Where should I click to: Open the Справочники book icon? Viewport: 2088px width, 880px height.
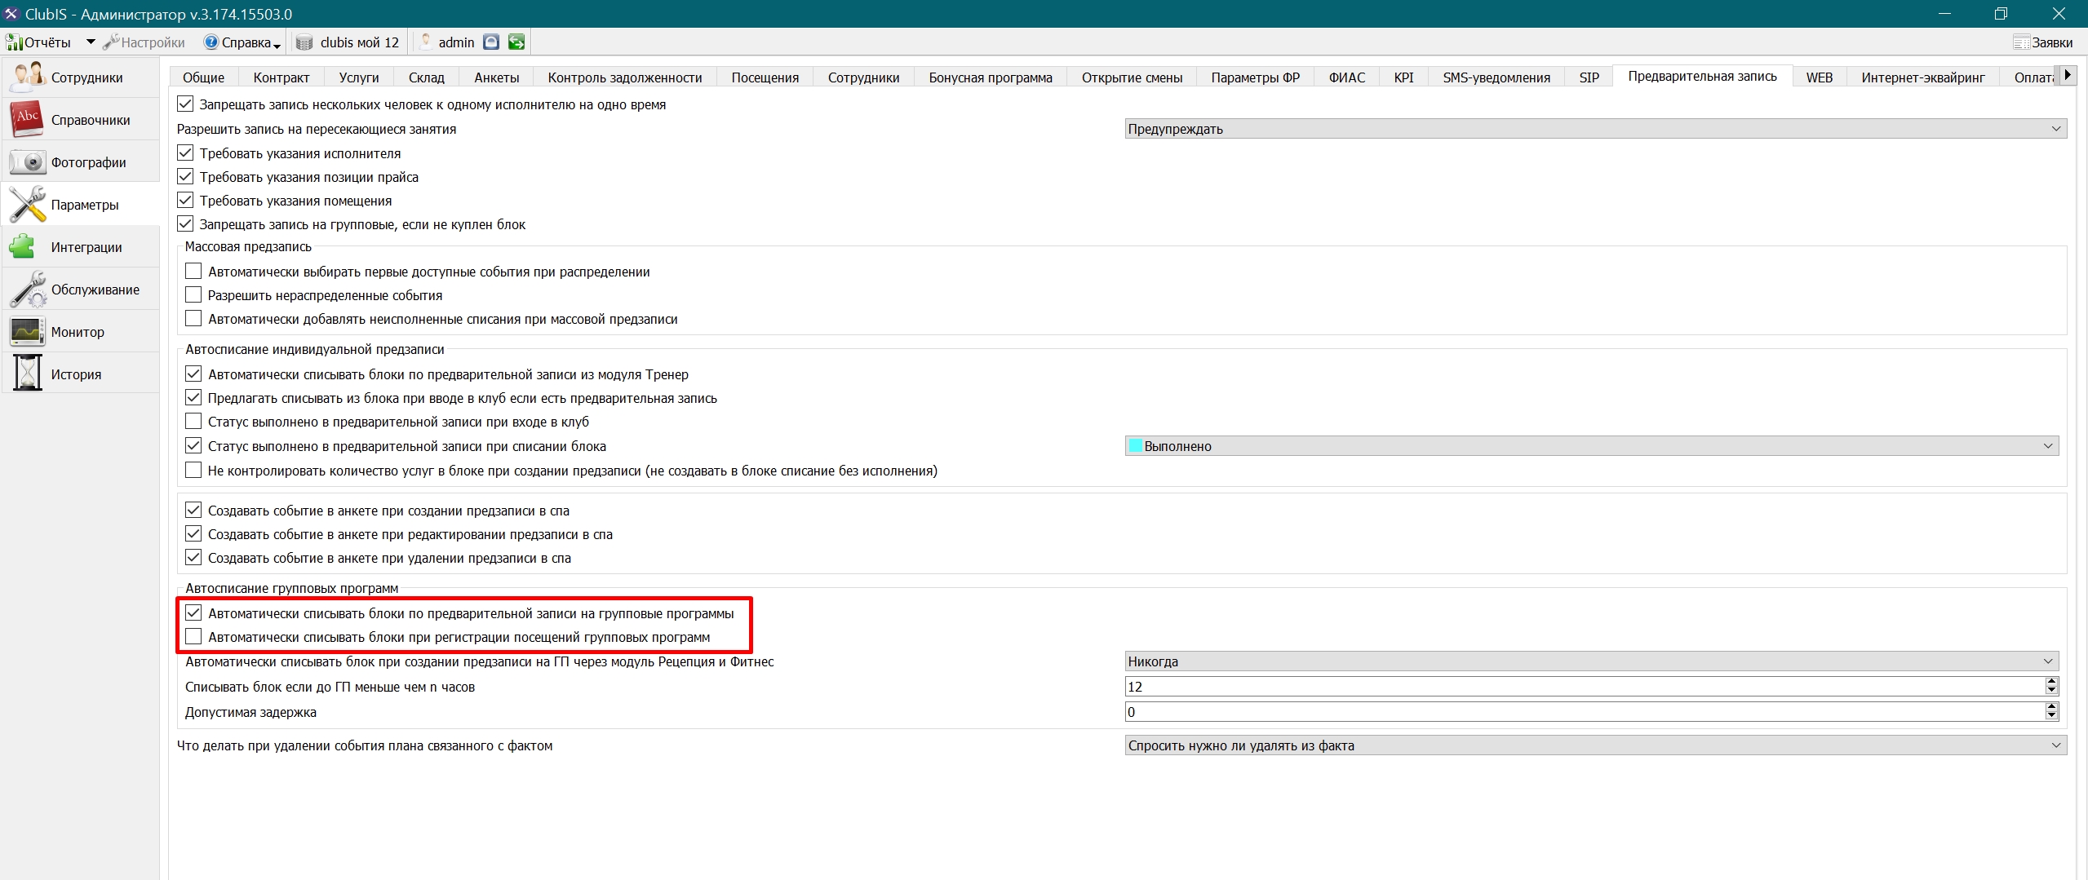[x=27, y=120]
